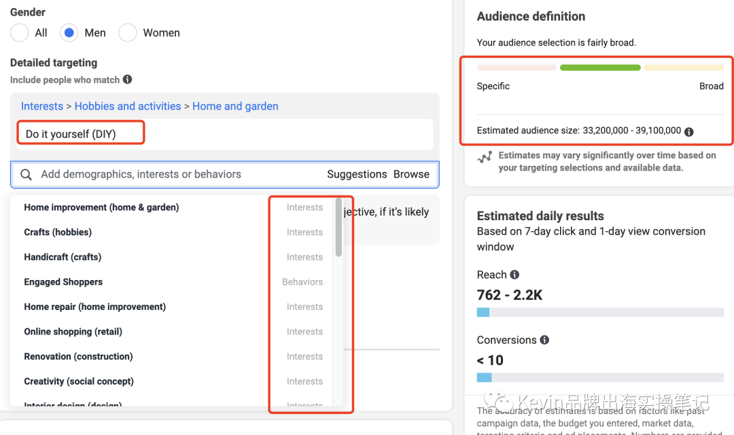
Task: Click the info icon beside Include people who match
Action: (x=128, y=80)
